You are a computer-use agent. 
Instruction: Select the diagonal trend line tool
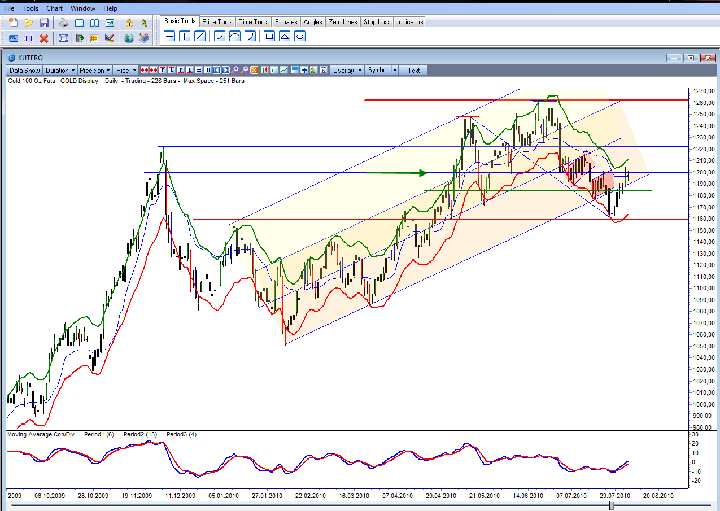pyautogui.click(x=199, y=36)
